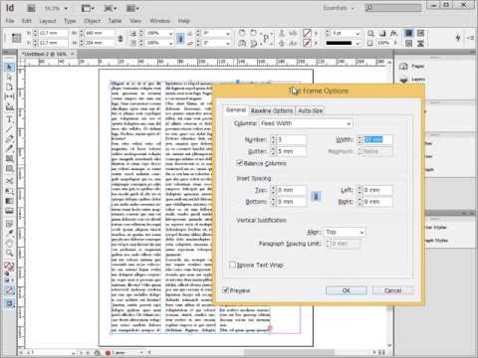This screenshot has width=478, height=358.
Task: Toggle the Balance Columns checkbox
Action: tap(239, 163)
